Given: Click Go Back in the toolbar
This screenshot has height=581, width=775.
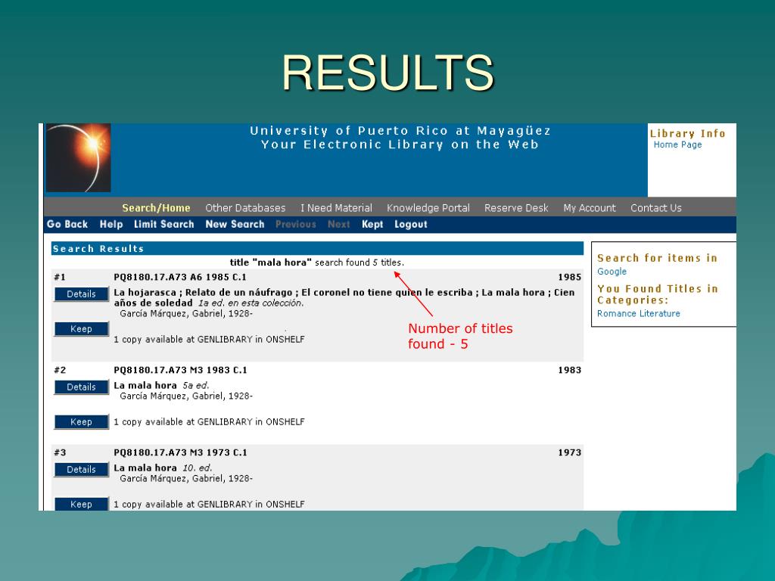Looking at the screenshot, I should (x=67, y=224).
